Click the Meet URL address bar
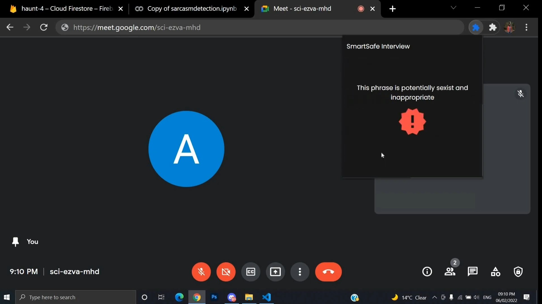The width and height of the screenshot is (542, 304). pos(253,27)
